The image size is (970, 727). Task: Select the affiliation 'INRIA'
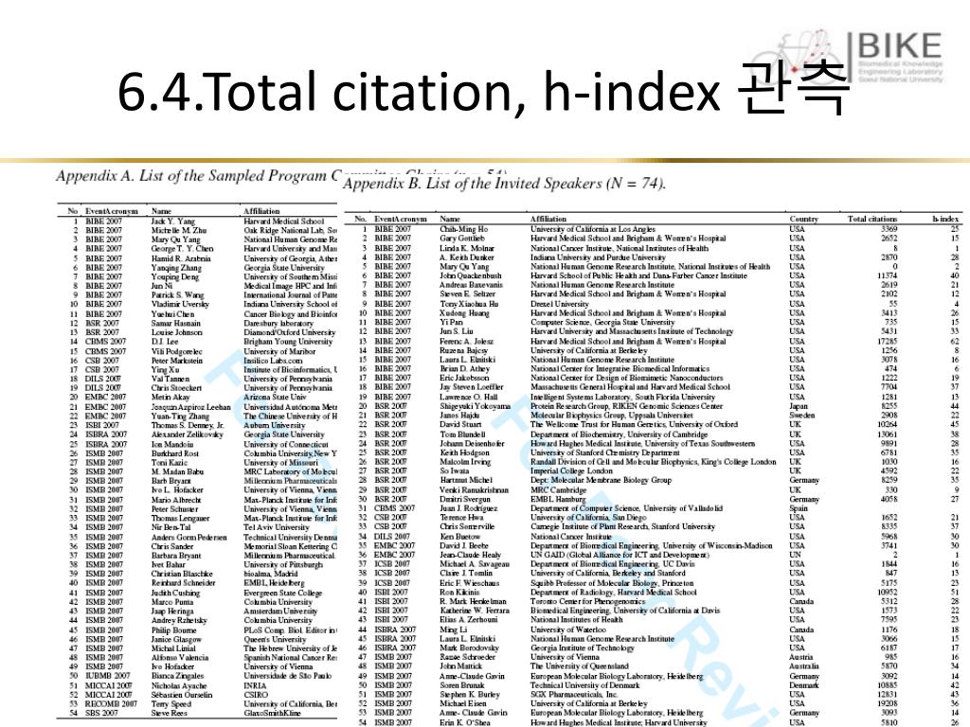coord(255,685)
